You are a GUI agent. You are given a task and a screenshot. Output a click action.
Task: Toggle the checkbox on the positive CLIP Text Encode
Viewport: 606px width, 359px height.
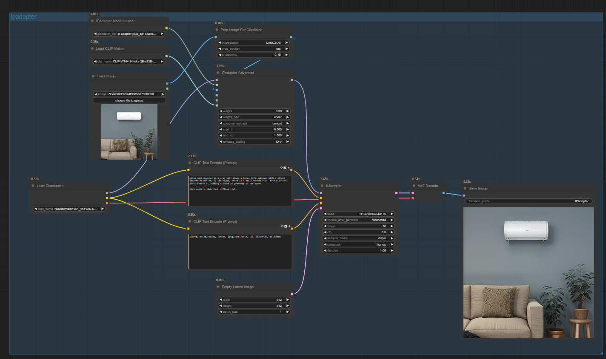284,167
